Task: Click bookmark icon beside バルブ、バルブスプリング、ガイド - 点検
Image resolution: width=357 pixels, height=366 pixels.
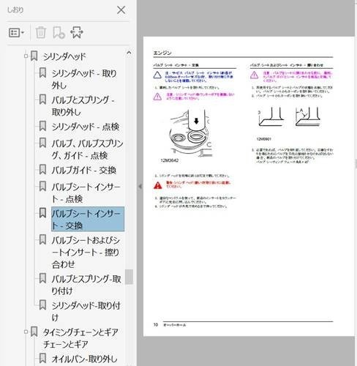Action: pos(42,143)
